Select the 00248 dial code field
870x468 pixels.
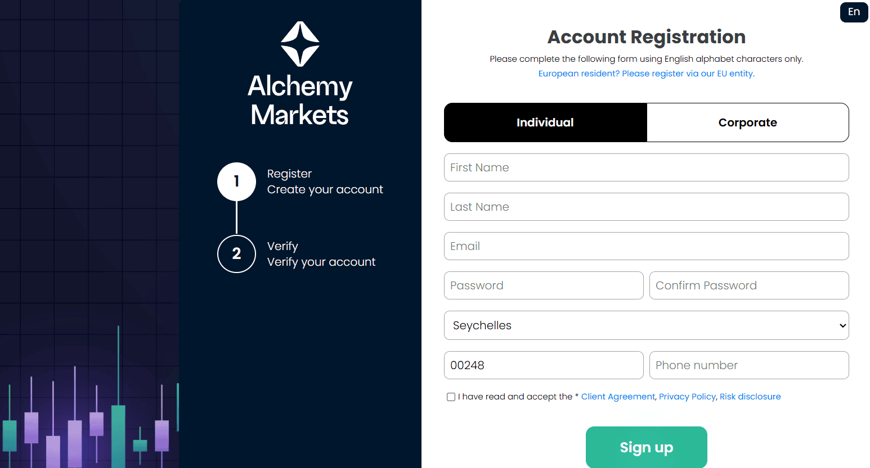[x=543, y=365]
